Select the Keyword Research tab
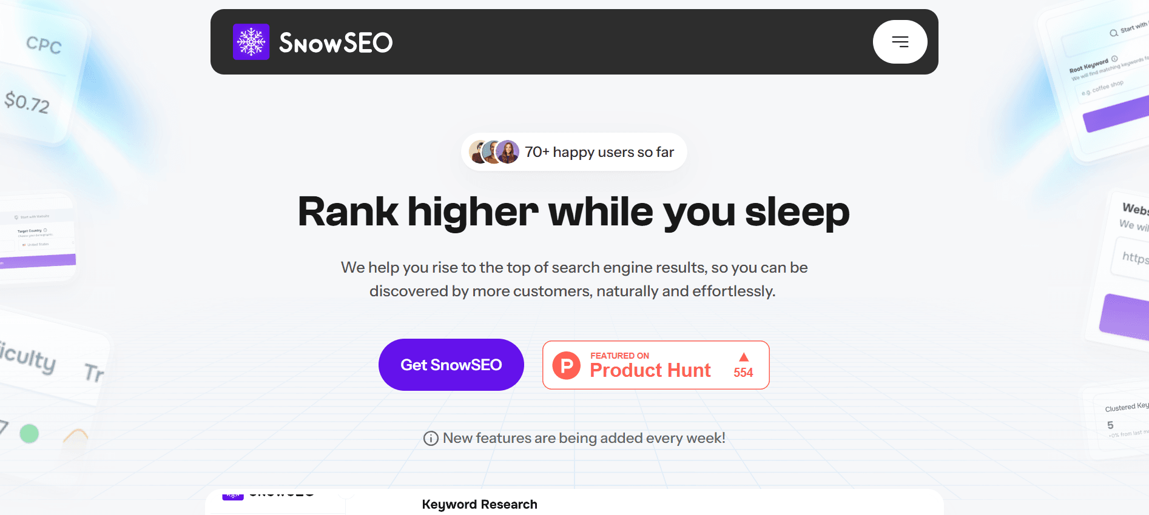The image size is (1149, 515). click(480, 504)
